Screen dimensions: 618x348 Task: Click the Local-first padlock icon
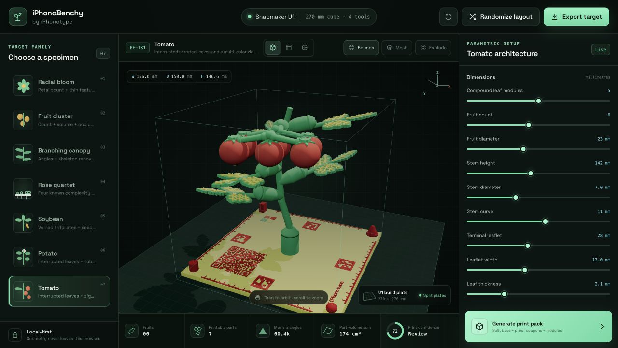coord(15,335)
